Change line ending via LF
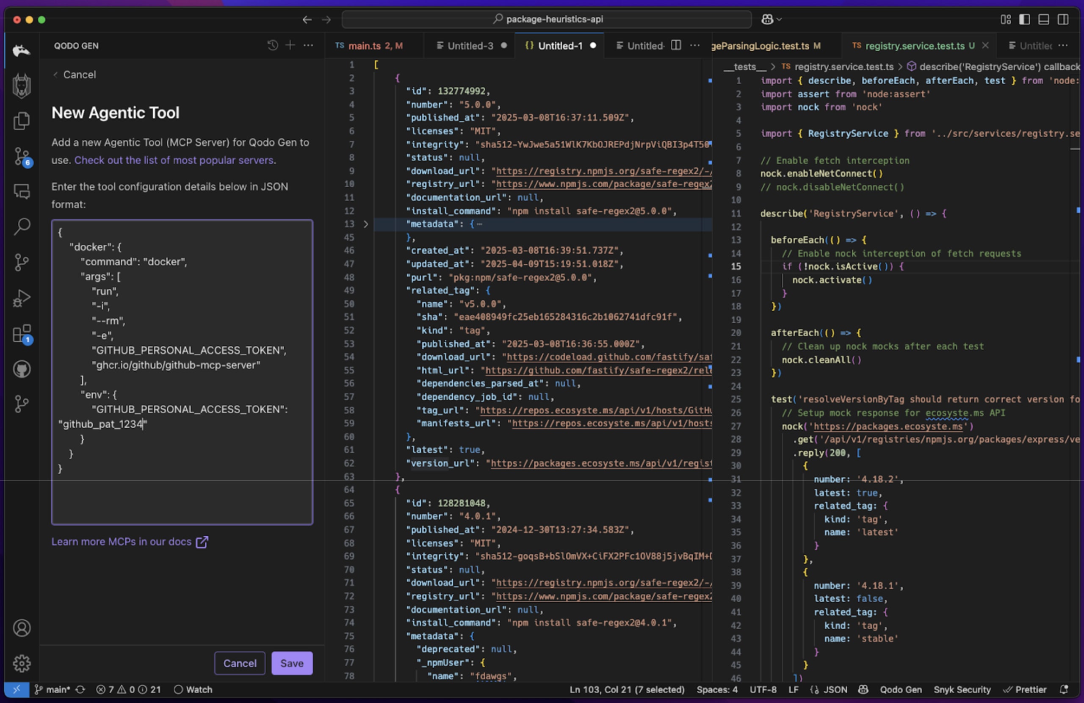The width and height of the screenshot is (1084, 703). (794, 689)
